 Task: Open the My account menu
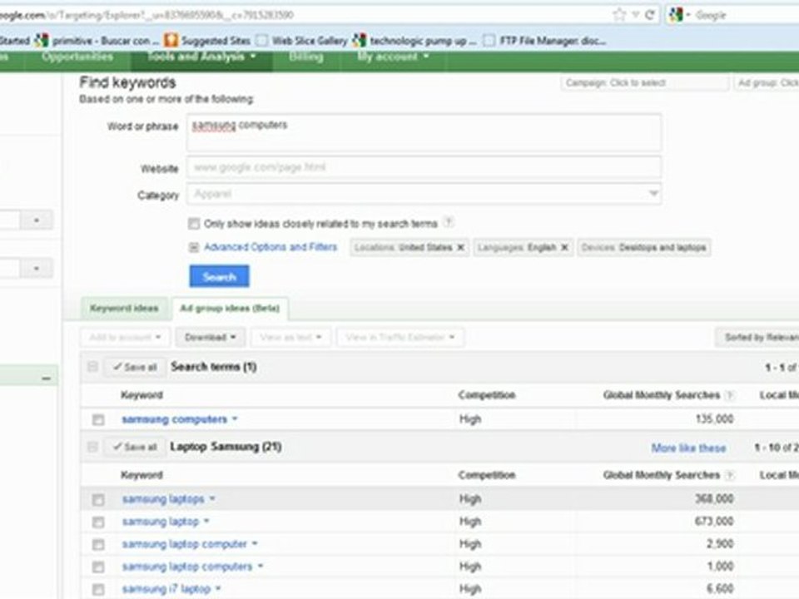pos(393,57)
